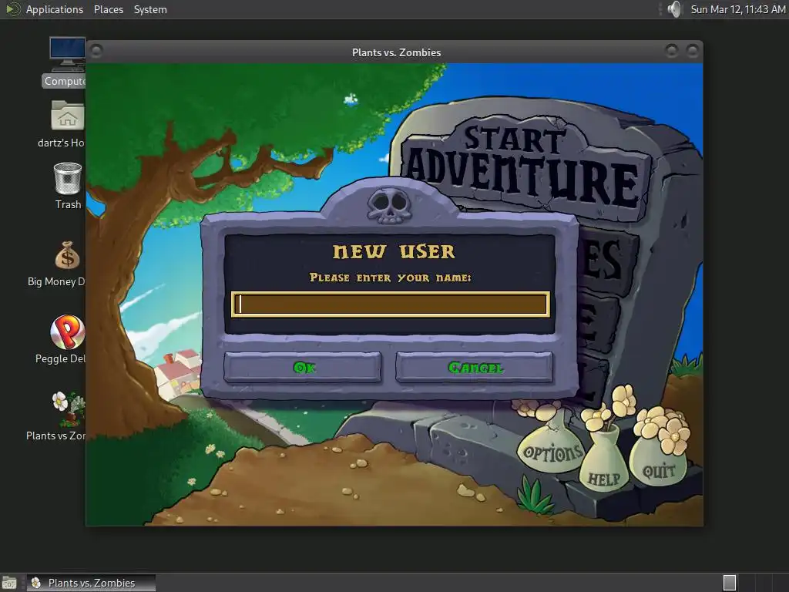
Task: Click the Ok button in New User dialog
Action: click(302, 368)
